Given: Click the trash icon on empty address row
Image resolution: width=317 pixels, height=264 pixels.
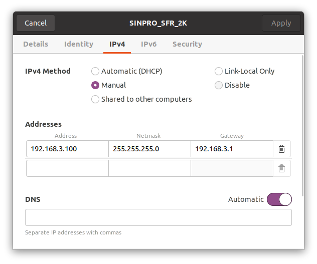Looking at the screenshot, I should [x=281, y=169].
